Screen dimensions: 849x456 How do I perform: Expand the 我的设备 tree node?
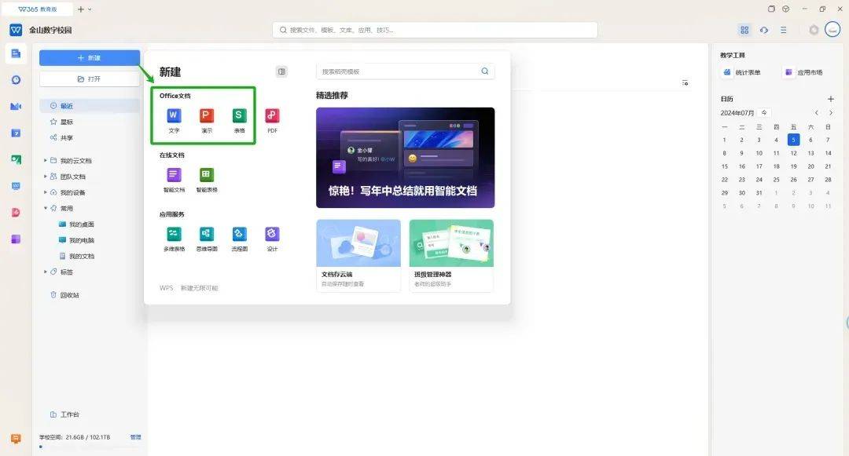pyautogui.click(x=46, y=192)
